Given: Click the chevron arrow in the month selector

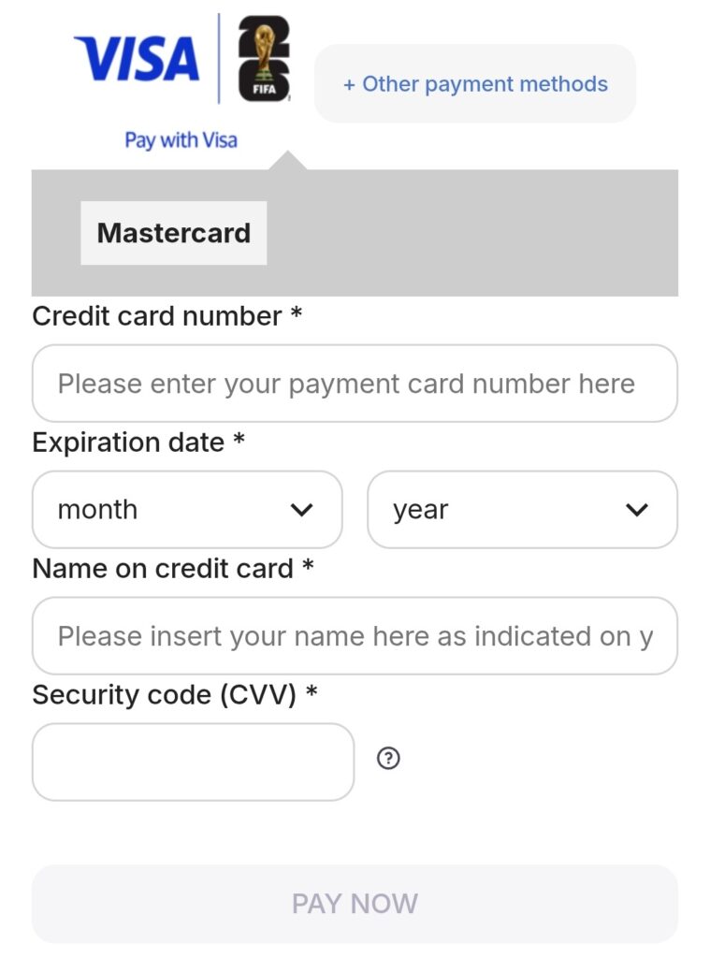Looking at the screenshot, I should tap(301, 510).
